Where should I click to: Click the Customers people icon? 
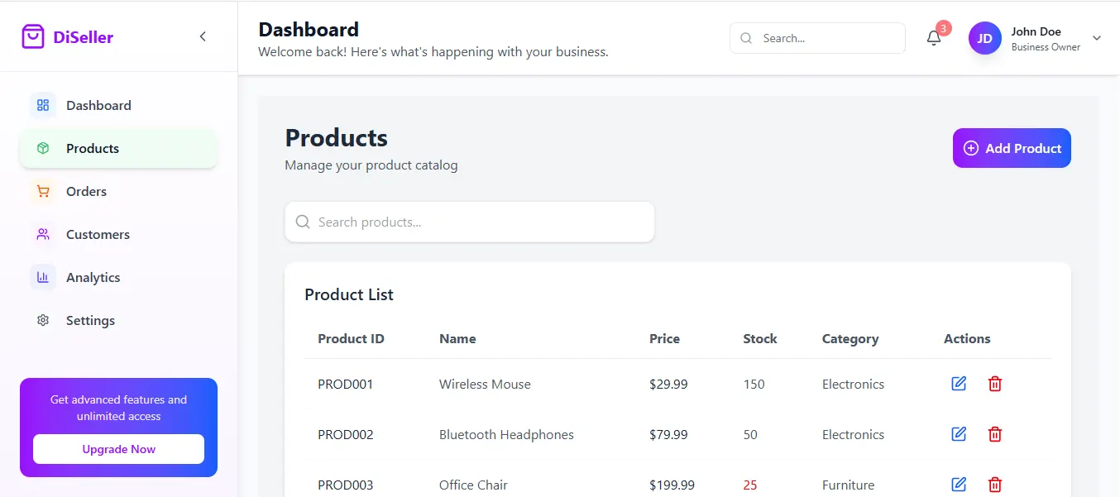click(x=42, y=234)
